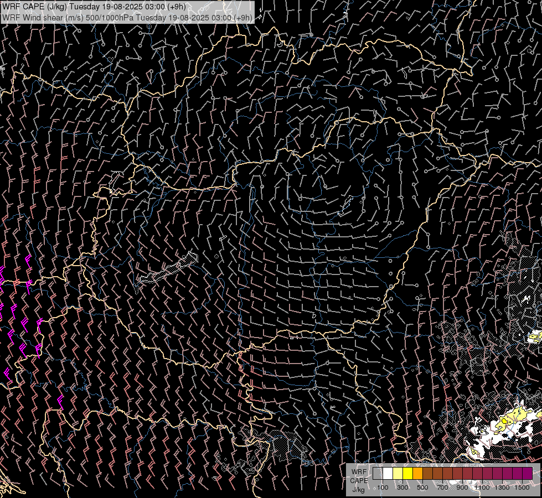Select the purple above-1500 J/kg legend swatch

click(x=527, y=474)
